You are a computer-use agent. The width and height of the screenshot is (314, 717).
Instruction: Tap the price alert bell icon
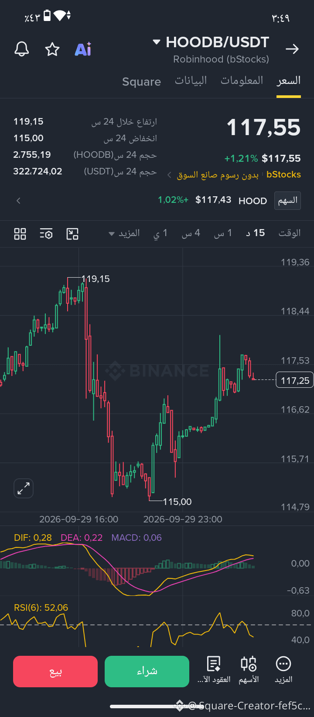pos(22,49)
